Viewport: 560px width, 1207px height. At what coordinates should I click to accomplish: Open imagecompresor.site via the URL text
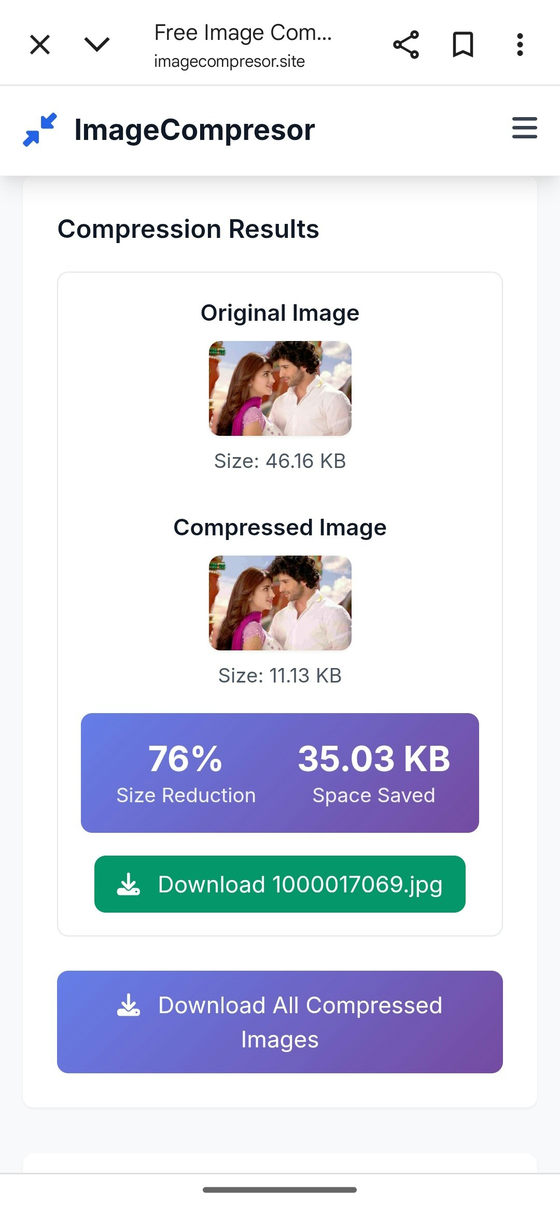[229, 61]
